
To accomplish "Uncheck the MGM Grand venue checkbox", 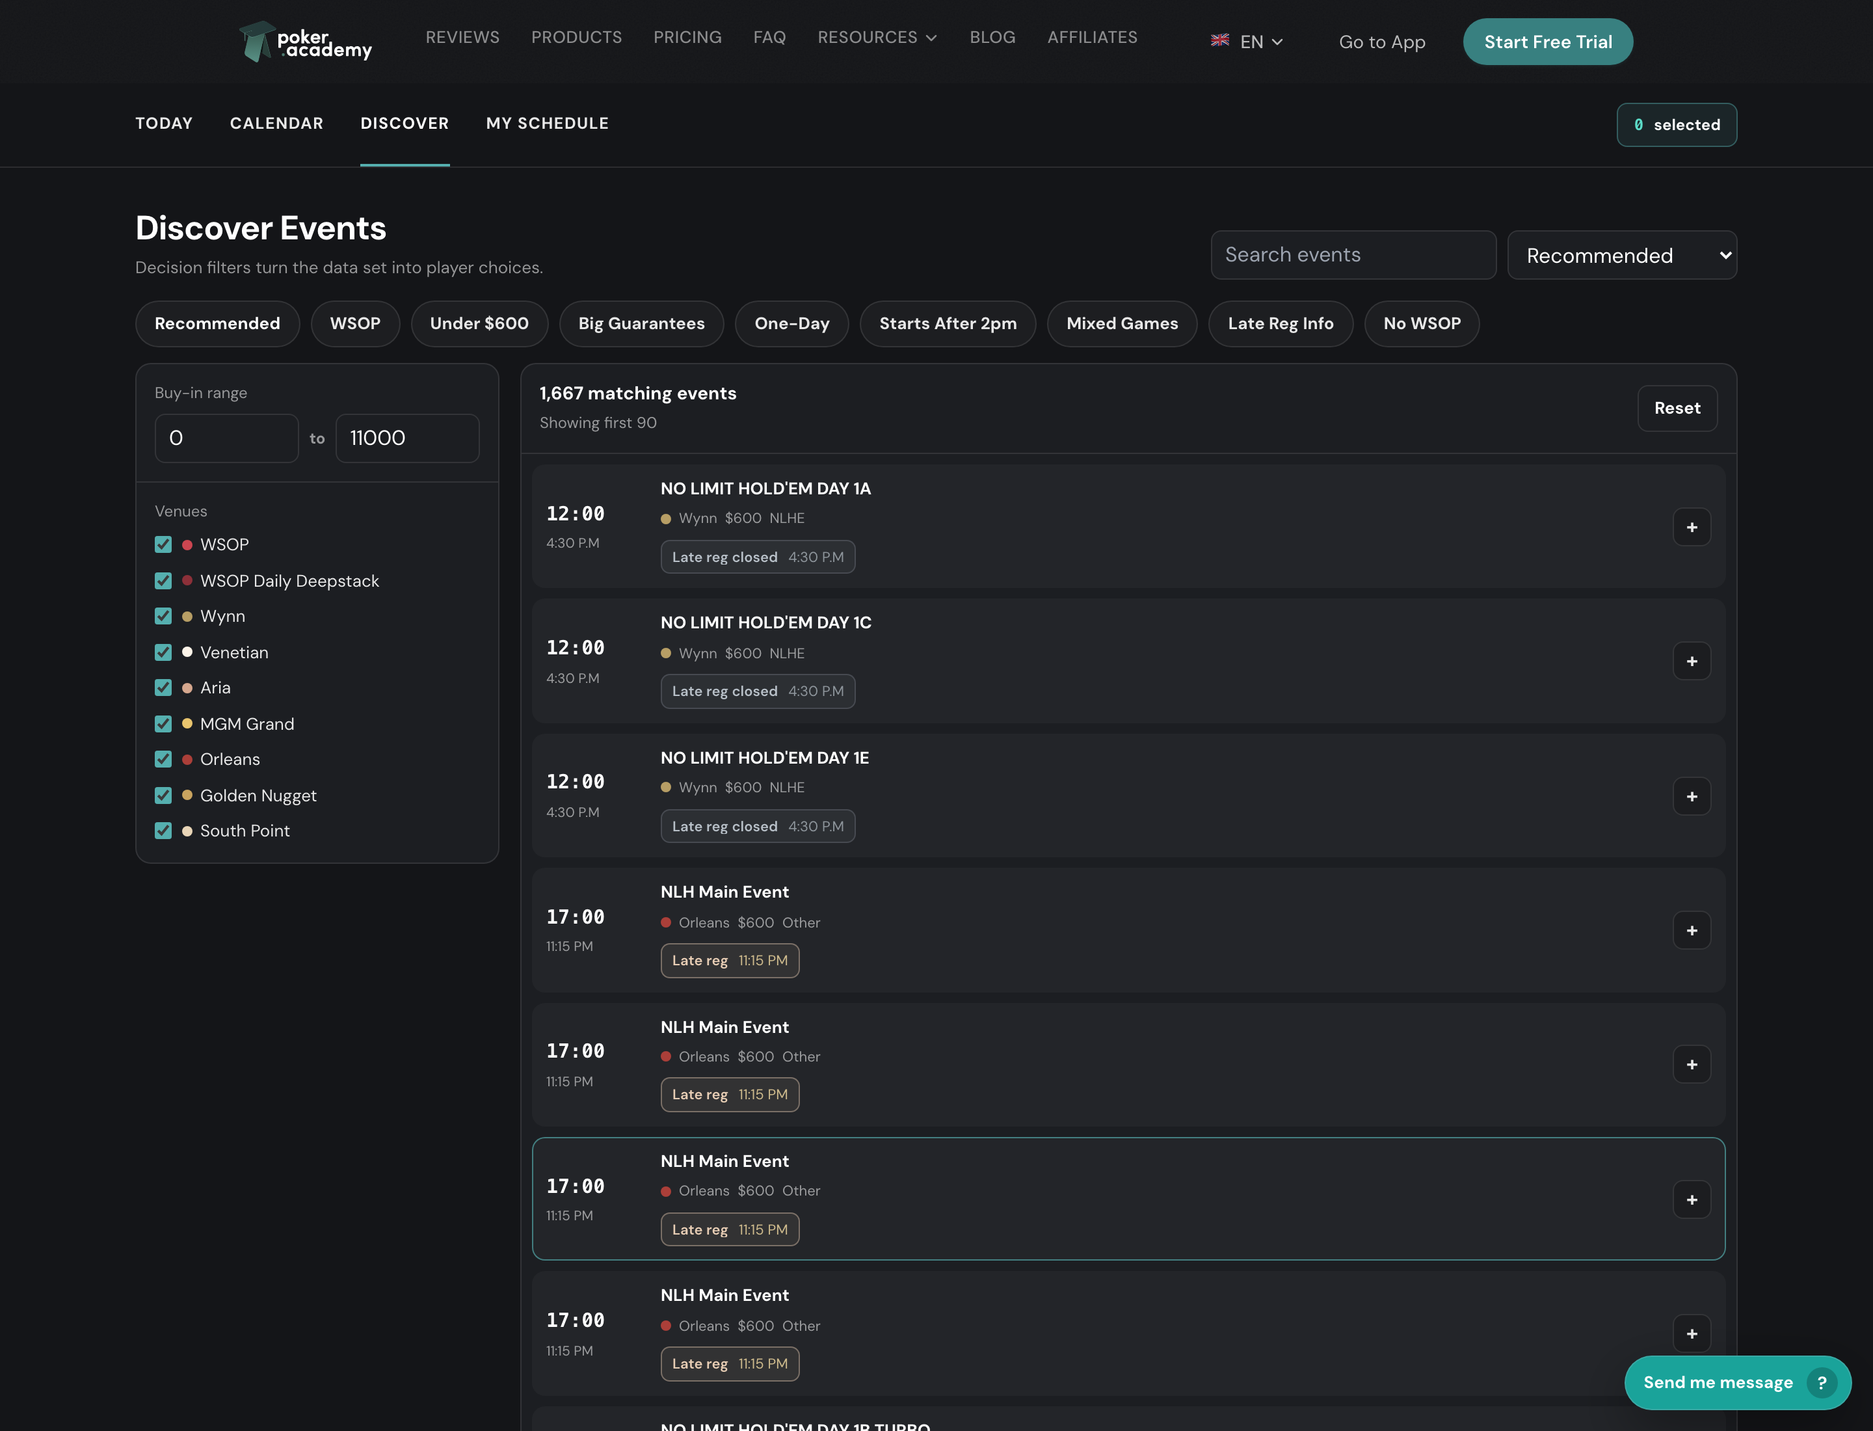I will click(x=163, y=724).
